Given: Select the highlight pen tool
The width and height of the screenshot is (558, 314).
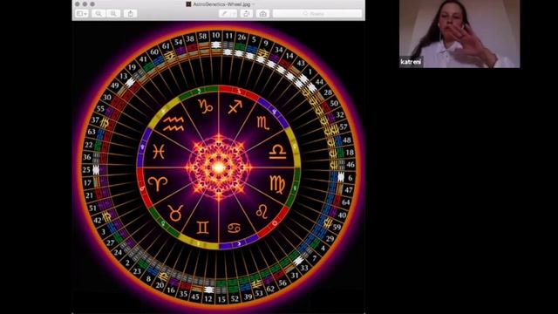Looking at the screenshot, I should (x=224, y=14).
